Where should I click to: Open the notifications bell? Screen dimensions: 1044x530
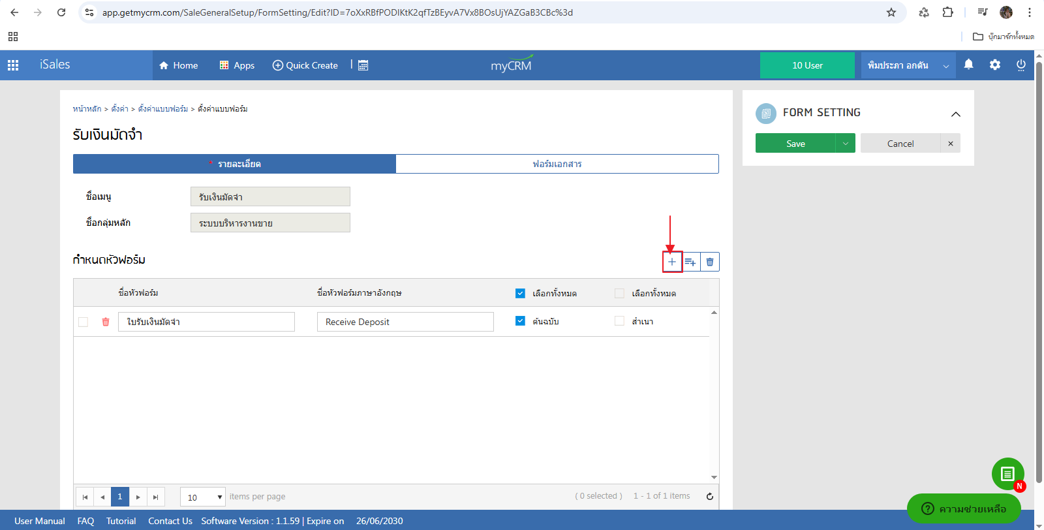(968, 65)
